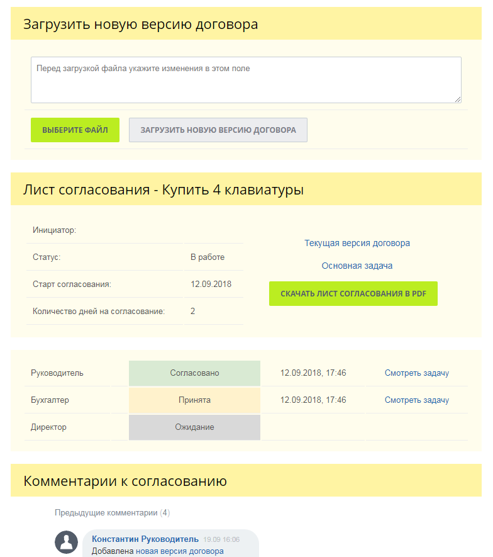Click the Комментарии к согласованию heading

pos(125,481)
